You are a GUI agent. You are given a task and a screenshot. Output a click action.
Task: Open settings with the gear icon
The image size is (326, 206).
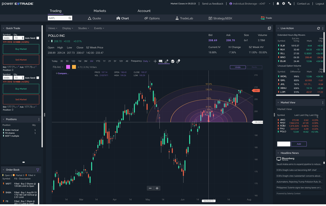(x=283, y=4)
